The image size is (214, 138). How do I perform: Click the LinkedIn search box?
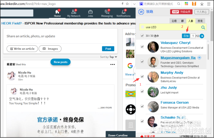(x=17, y=13)
